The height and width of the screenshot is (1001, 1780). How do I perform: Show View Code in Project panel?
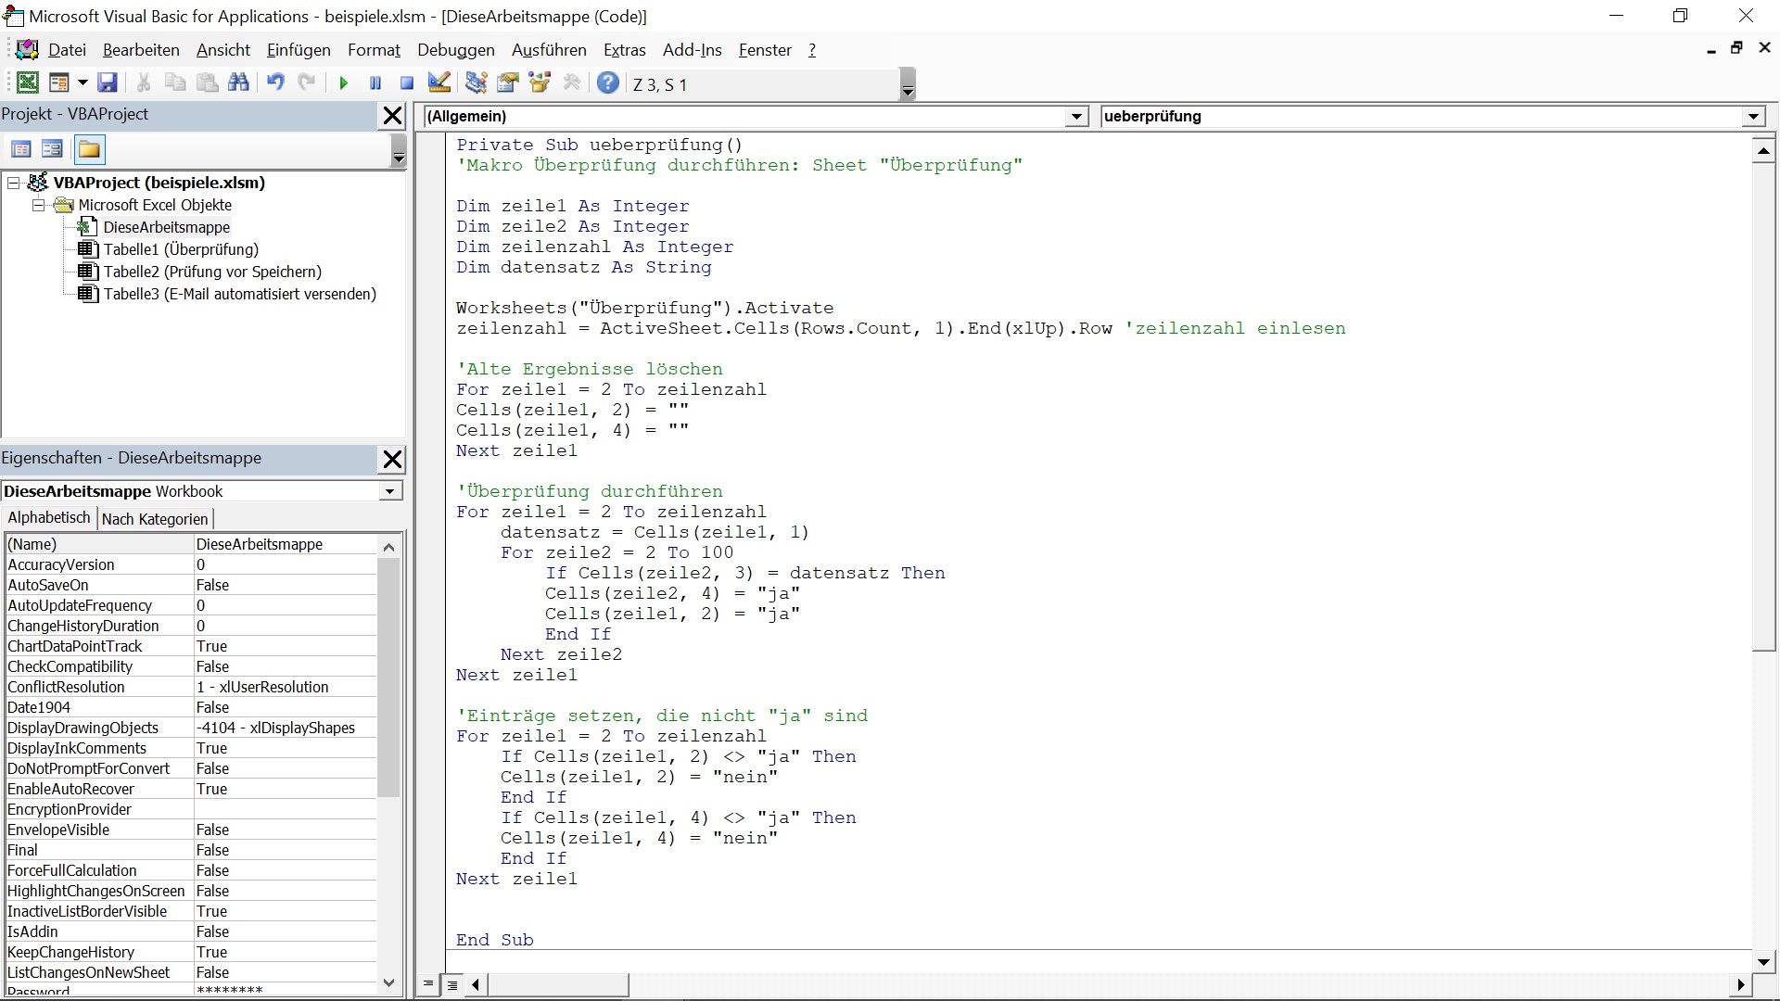pyautogui.click(x=21, y=149)
